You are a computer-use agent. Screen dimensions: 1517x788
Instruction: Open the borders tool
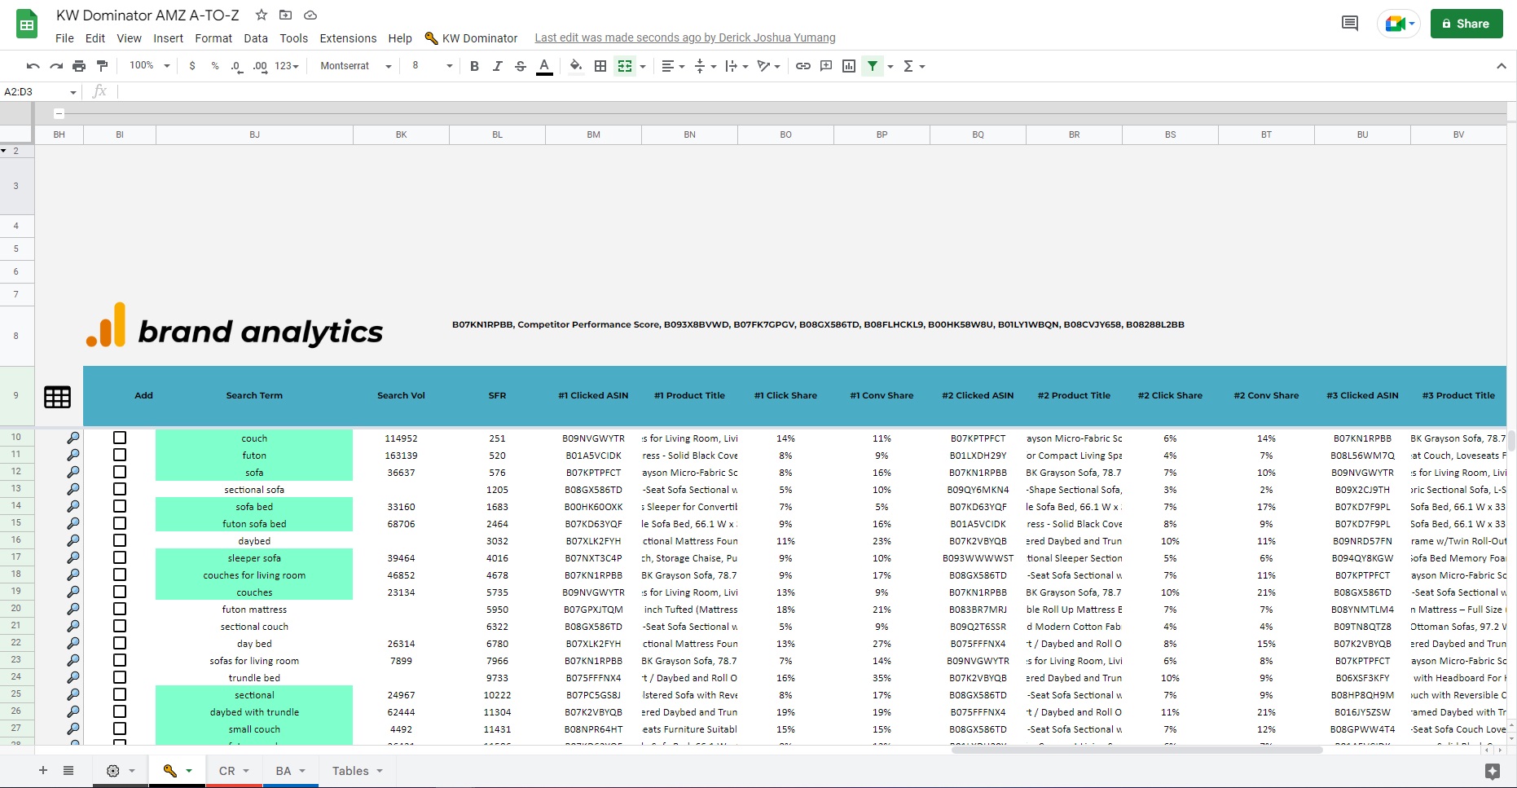pos(600,66)
